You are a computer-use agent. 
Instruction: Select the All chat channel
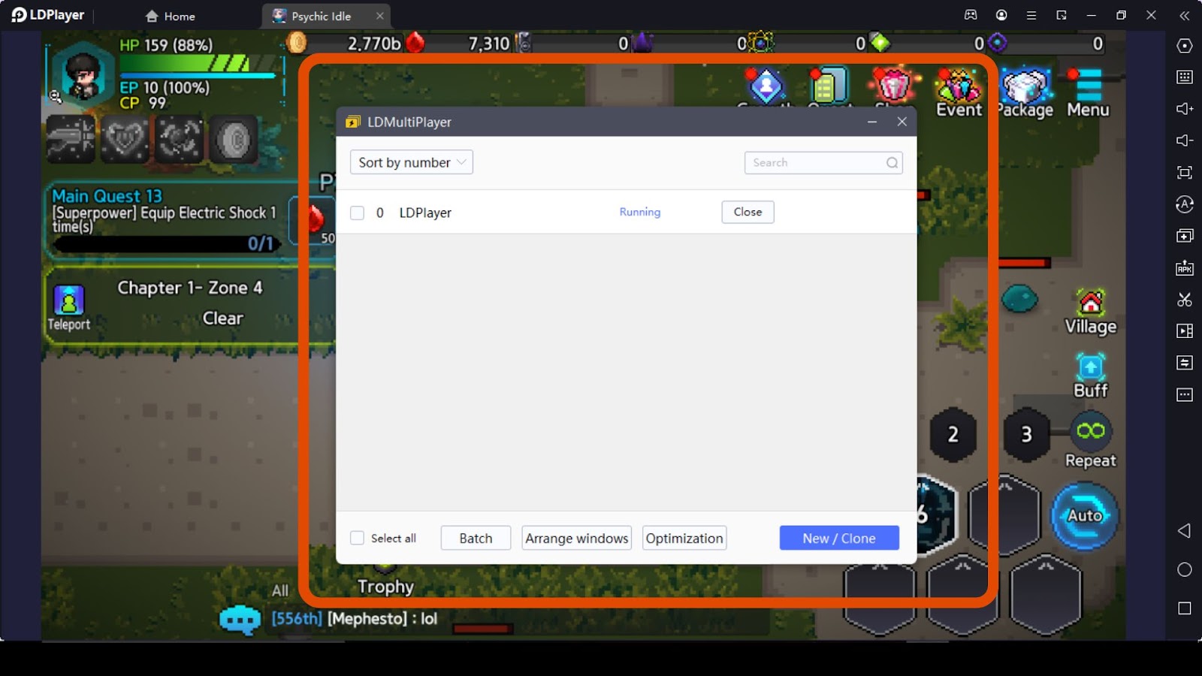click(x=280, y=590)
